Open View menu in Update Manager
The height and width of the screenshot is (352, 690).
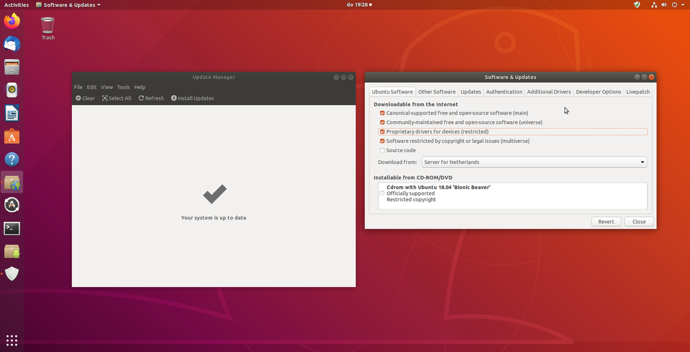pos(107,87)
